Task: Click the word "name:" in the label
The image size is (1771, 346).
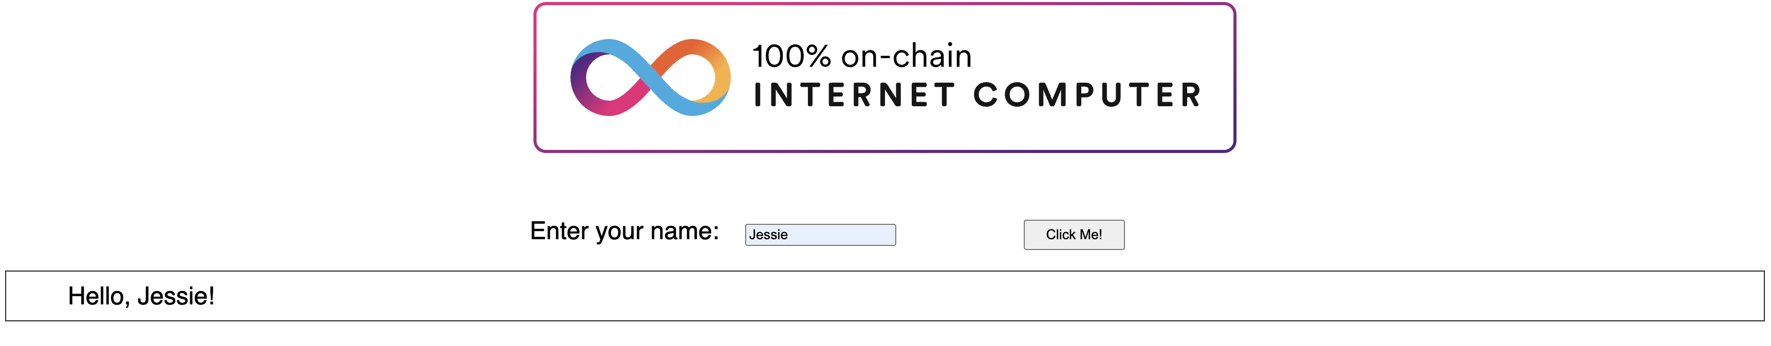Action: (685, 232)
